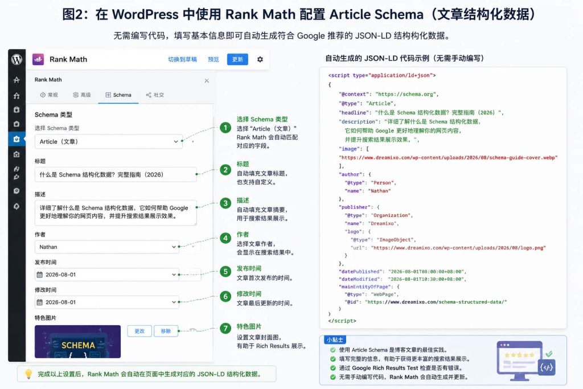This screenshot has width=583, height=389.
Task: Click the schema-structured-data "@id" URL
Action: pos(436,302)
